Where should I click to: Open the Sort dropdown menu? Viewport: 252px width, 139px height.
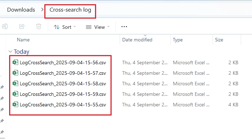point(65,27)
